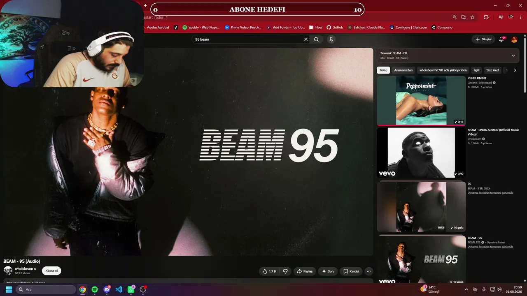
Task: Open the Chrome three-dot menu
Action: (x=521, y=17)
